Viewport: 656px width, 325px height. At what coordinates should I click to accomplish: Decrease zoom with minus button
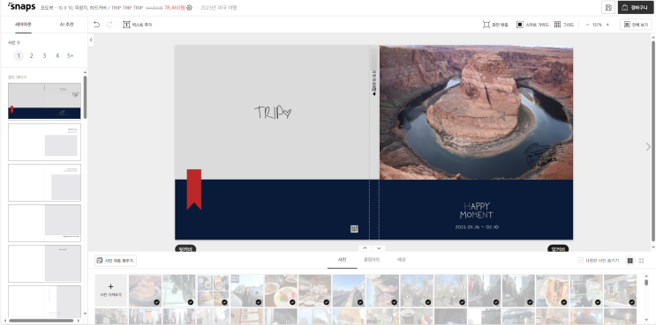(587, 25)
